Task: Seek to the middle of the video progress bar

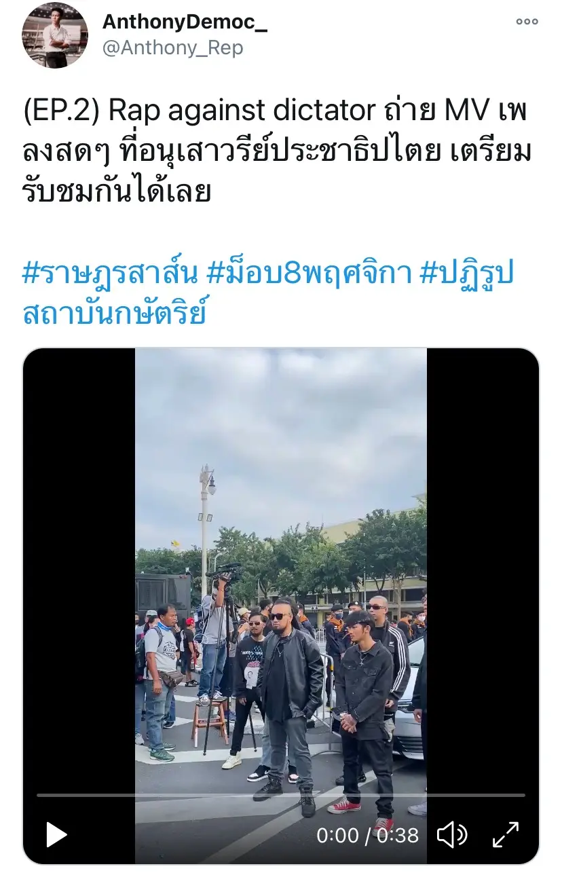Action: [x=281, y=795]
